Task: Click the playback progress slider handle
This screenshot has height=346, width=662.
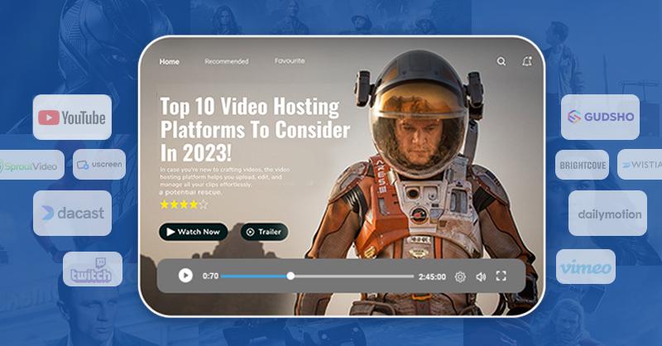Action: pos(290,276)
